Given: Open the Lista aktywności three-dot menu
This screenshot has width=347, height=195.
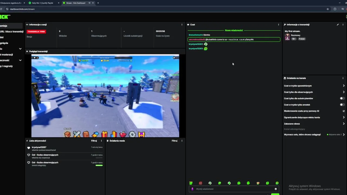Looking at the screenshot, I should click(x=101, y=141).
